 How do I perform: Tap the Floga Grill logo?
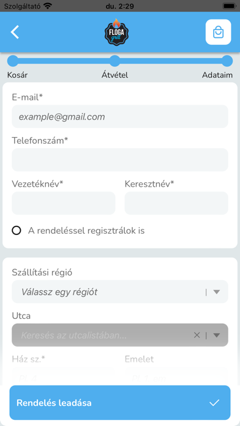(116, 32)
